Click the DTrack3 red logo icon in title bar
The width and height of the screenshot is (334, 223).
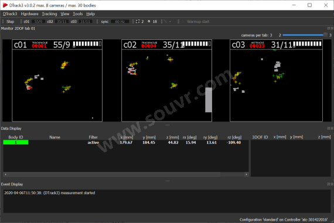point(5,5)
